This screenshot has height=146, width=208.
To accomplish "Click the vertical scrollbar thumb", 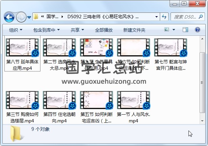I will [202, 83].
